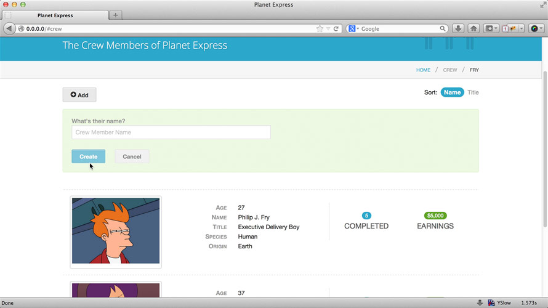Screen dimensions: 548x308
Task: Click the download arrow in status bar
Action: pos(480,302)
